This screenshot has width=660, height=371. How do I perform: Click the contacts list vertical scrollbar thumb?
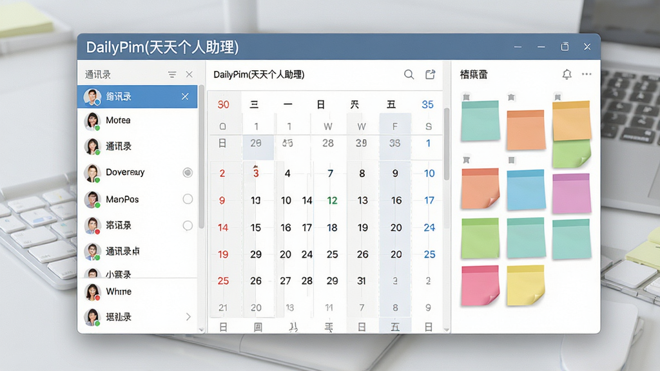tap(201, 157)
